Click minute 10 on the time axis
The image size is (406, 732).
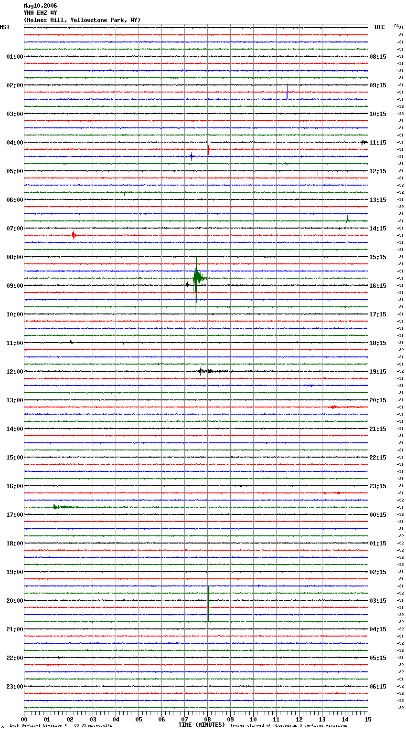click(253, 719)
